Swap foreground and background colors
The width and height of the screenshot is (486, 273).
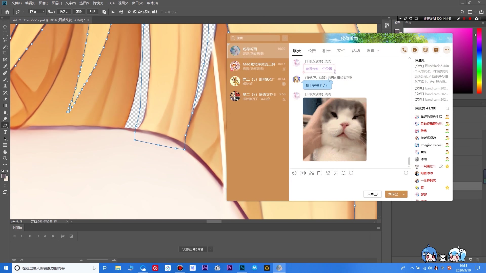tap(7, 171)
